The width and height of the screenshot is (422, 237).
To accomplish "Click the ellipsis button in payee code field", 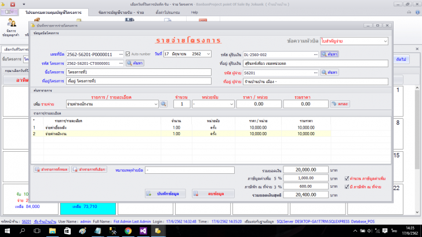I will 315,54.
